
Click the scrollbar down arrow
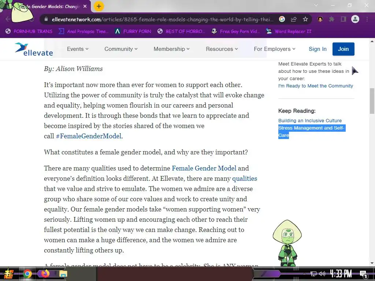coord(372,263)
